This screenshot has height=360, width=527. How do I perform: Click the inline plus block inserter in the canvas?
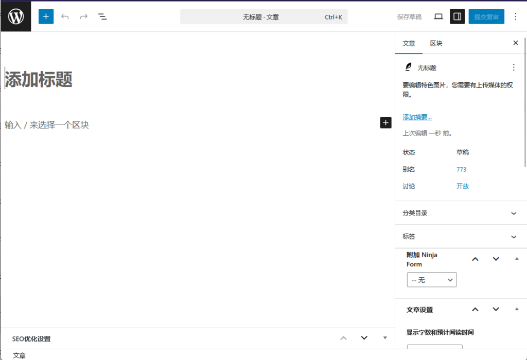pos(385,122)
